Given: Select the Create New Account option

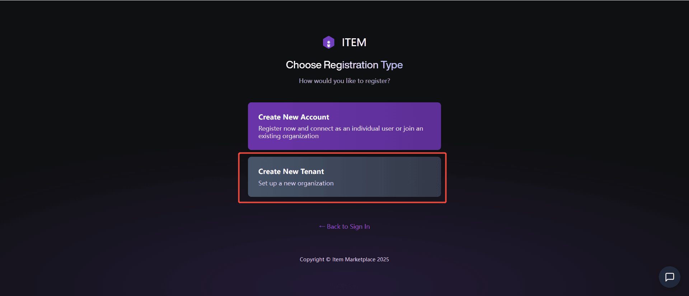Looking at the screenshot, I should pyautogui.click(x=344, y=126).
